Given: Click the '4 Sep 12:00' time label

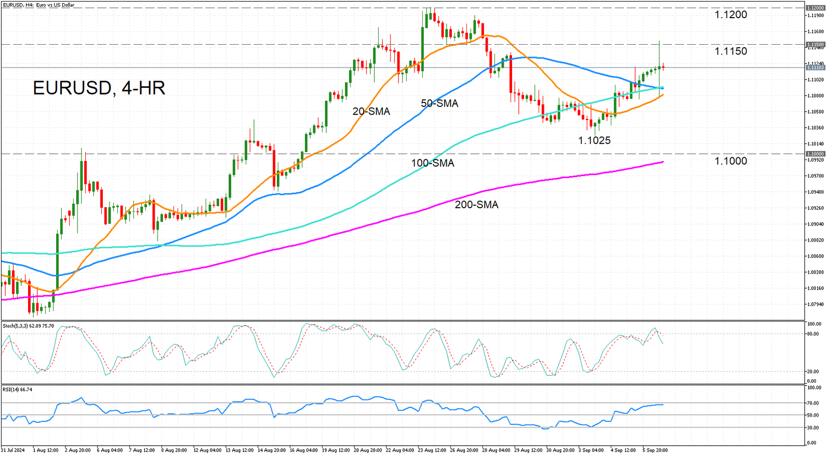Looking at the screenshot, I should (x=623, y=450).
